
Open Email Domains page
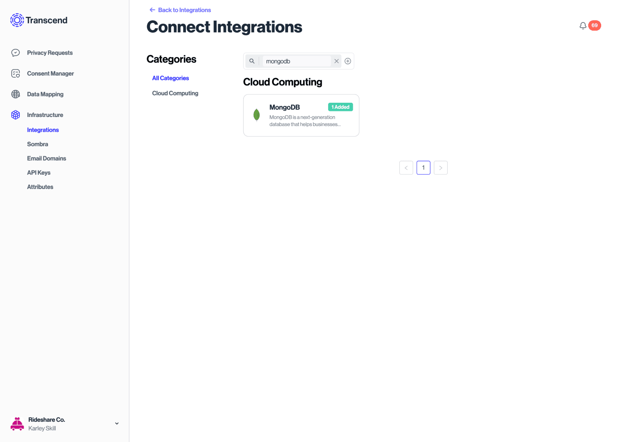pyautogui.click(x=47, y=158)
